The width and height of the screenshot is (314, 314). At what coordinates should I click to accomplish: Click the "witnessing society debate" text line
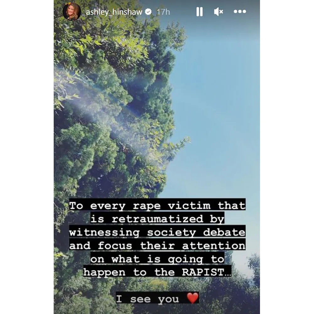coord(157,232)
